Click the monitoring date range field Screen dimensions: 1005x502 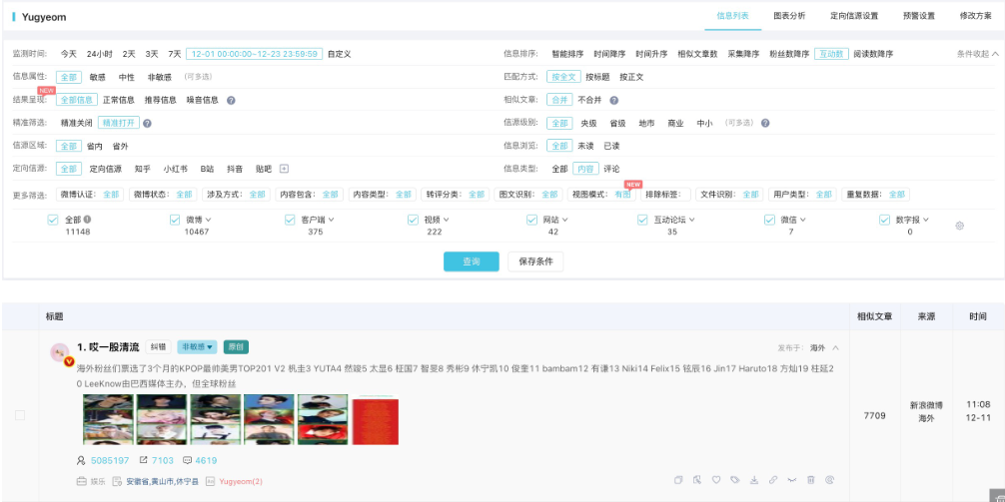[254, 54]
